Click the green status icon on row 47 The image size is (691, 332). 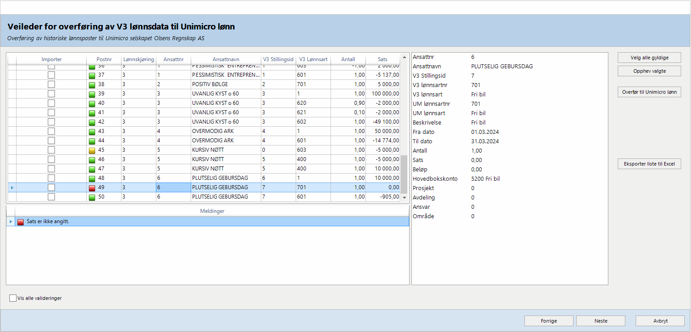[x=92, y=169]
